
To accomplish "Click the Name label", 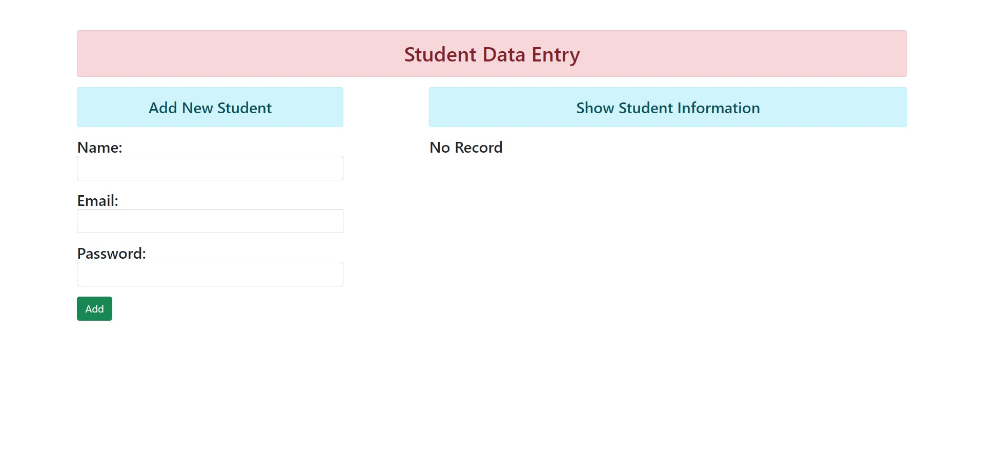I will coord(99,148).
